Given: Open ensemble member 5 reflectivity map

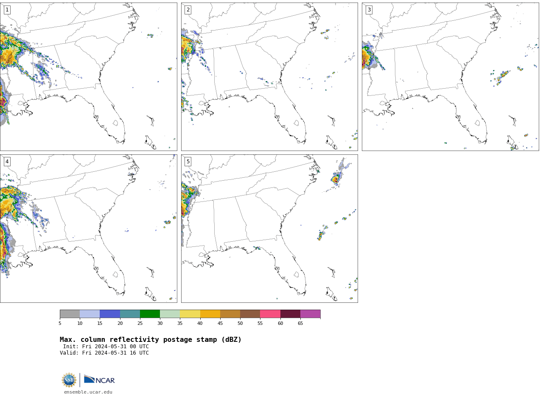Looking at the screenshot, I should click(269, 228).
